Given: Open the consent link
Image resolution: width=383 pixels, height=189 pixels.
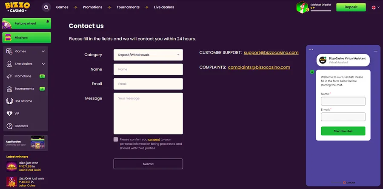Looking at the screenshot, I should tap(154, 140).
